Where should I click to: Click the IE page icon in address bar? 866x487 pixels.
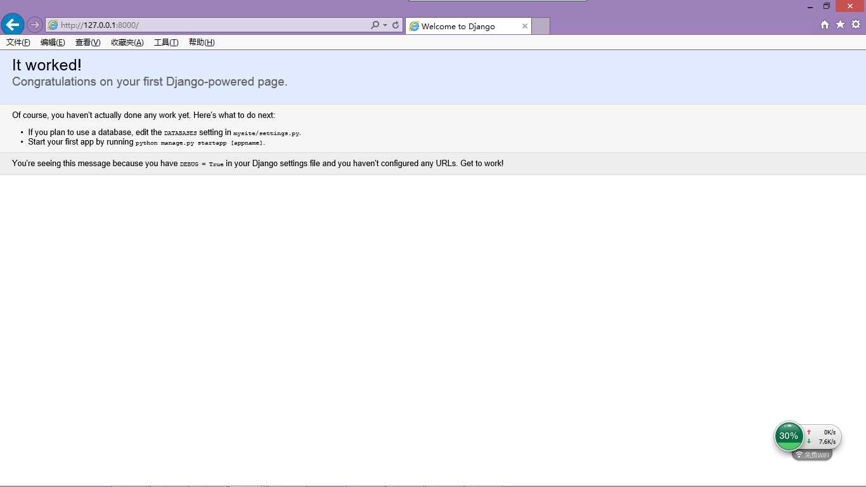point(53,25)
